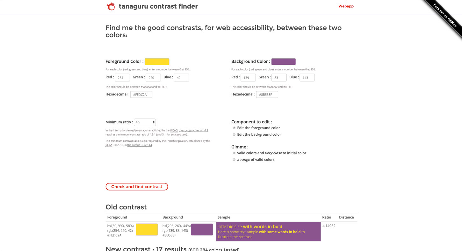
Task: Click the foreground Blue value field
Action: point(181,77)
